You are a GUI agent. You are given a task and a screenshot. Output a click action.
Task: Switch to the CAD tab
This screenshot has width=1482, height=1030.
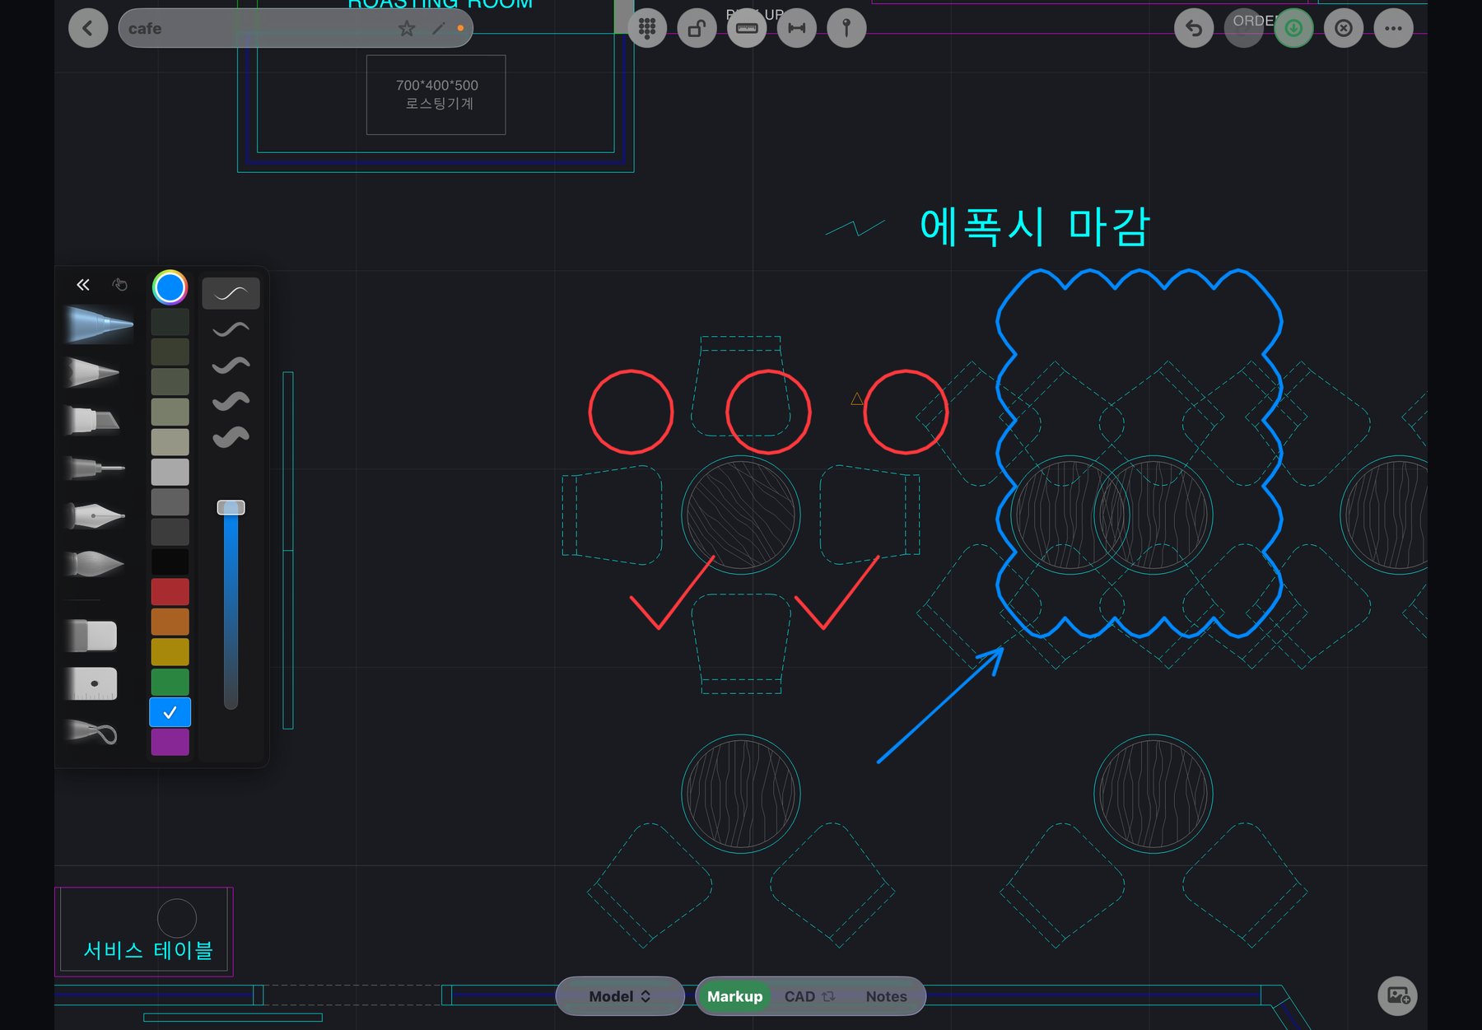point(809,996)
